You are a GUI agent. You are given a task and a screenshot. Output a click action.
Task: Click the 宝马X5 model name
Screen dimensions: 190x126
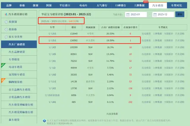[x=52, y=54]
